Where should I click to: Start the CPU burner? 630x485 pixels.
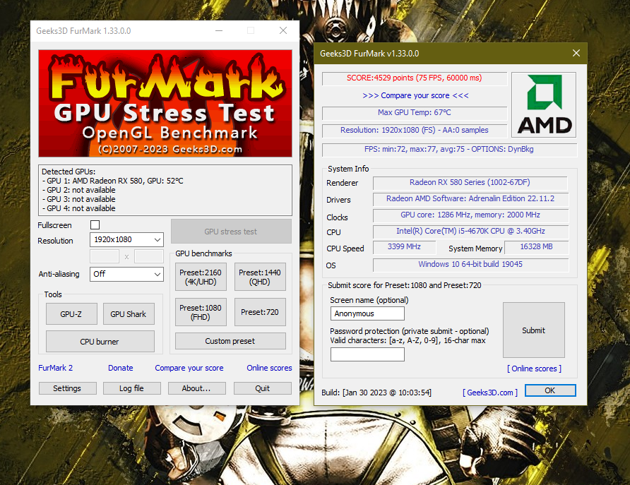(100, 342)
